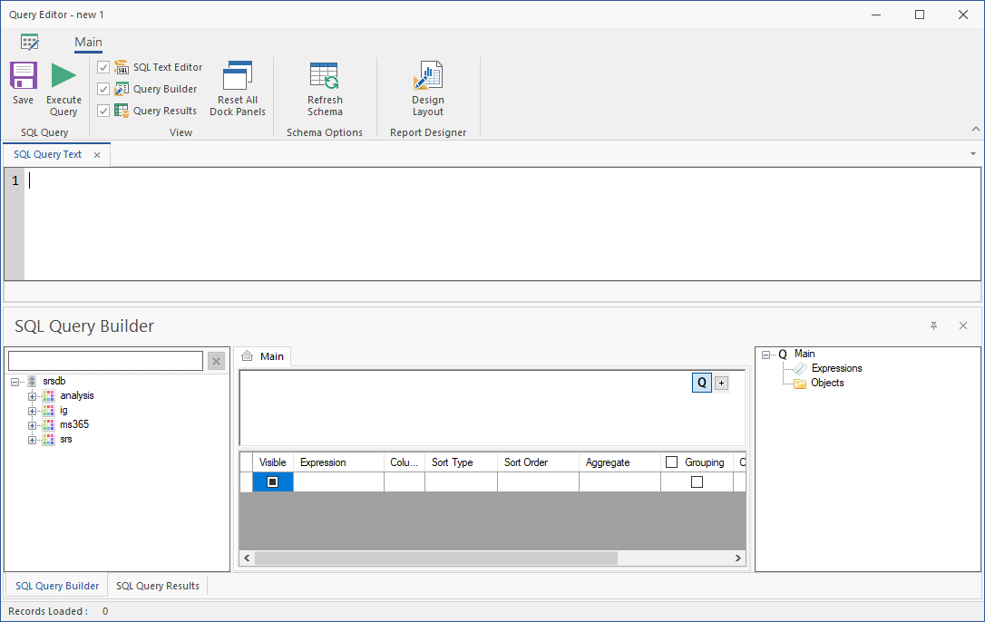Screen dimensions: 985x622
Task: Toggle the SQL Text Editor checkbox
Action: tap(103, 67)
